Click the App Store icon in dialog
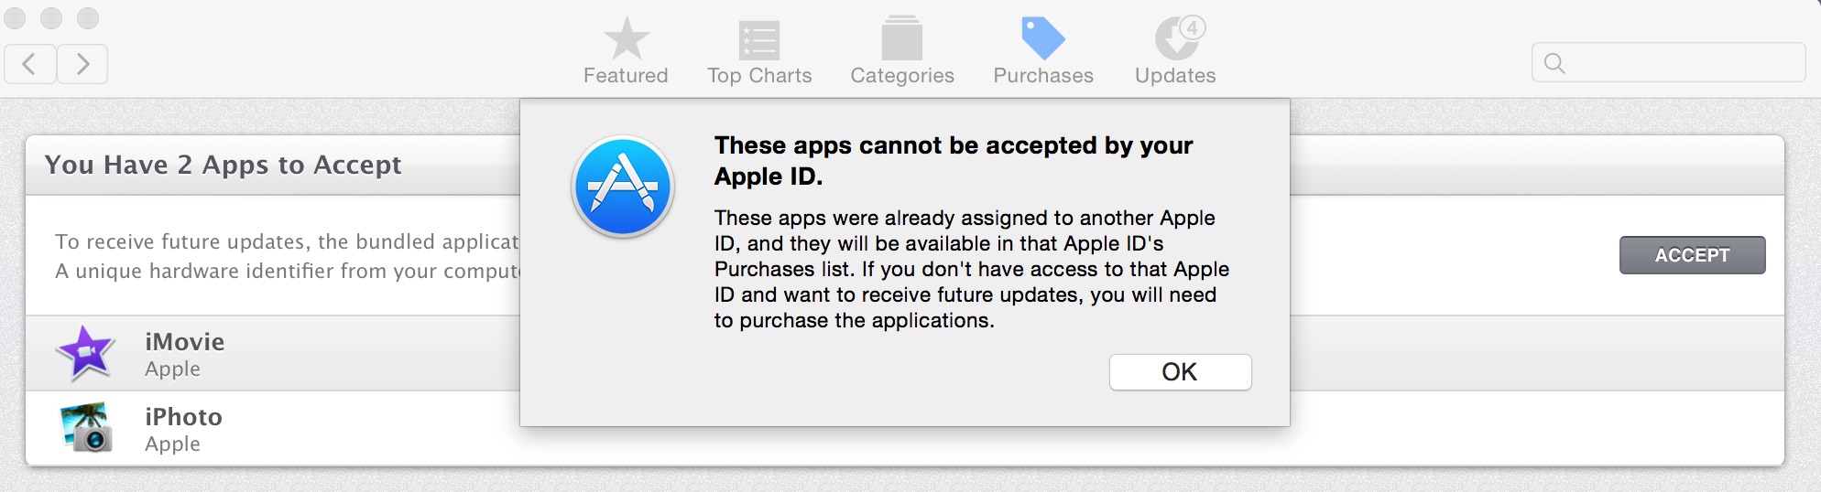Screen dimensions: 1821x492 [623, 187]
